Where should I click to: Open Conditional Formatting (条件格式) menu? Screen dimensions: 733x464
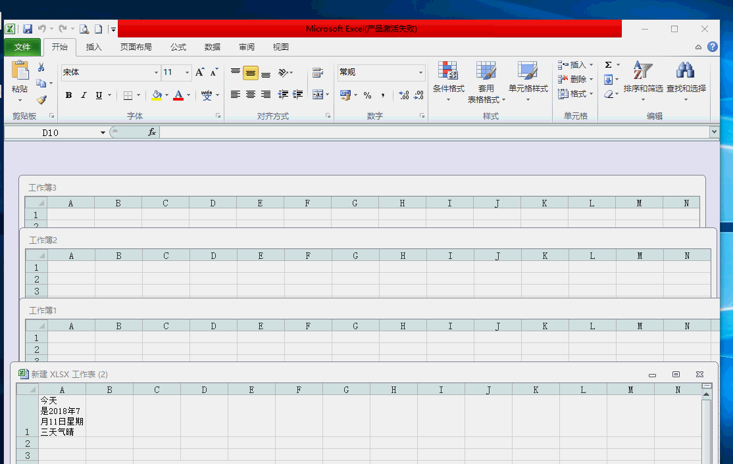coord(448,81)
